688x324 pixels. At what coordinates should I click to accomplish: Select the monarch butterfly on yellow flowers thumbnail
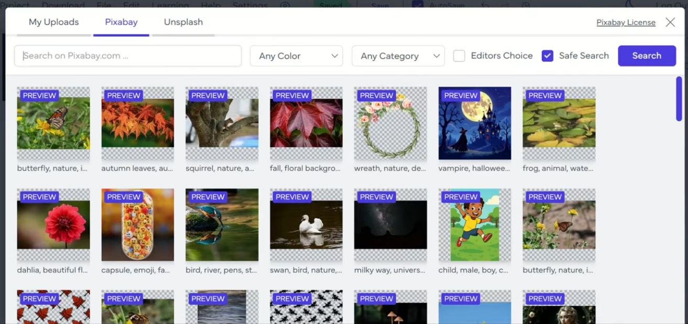pos(53,123)
